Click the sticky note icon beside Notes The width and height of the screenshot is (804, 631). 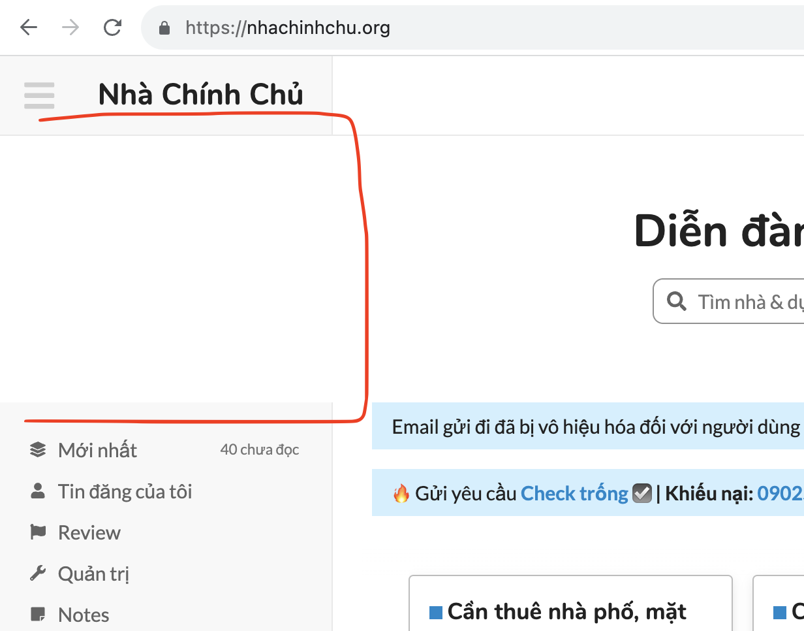(x=38, y=615)
